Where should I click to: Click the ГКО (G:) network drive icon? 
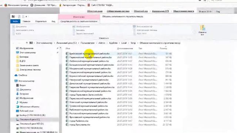click(x=17, y=128)
